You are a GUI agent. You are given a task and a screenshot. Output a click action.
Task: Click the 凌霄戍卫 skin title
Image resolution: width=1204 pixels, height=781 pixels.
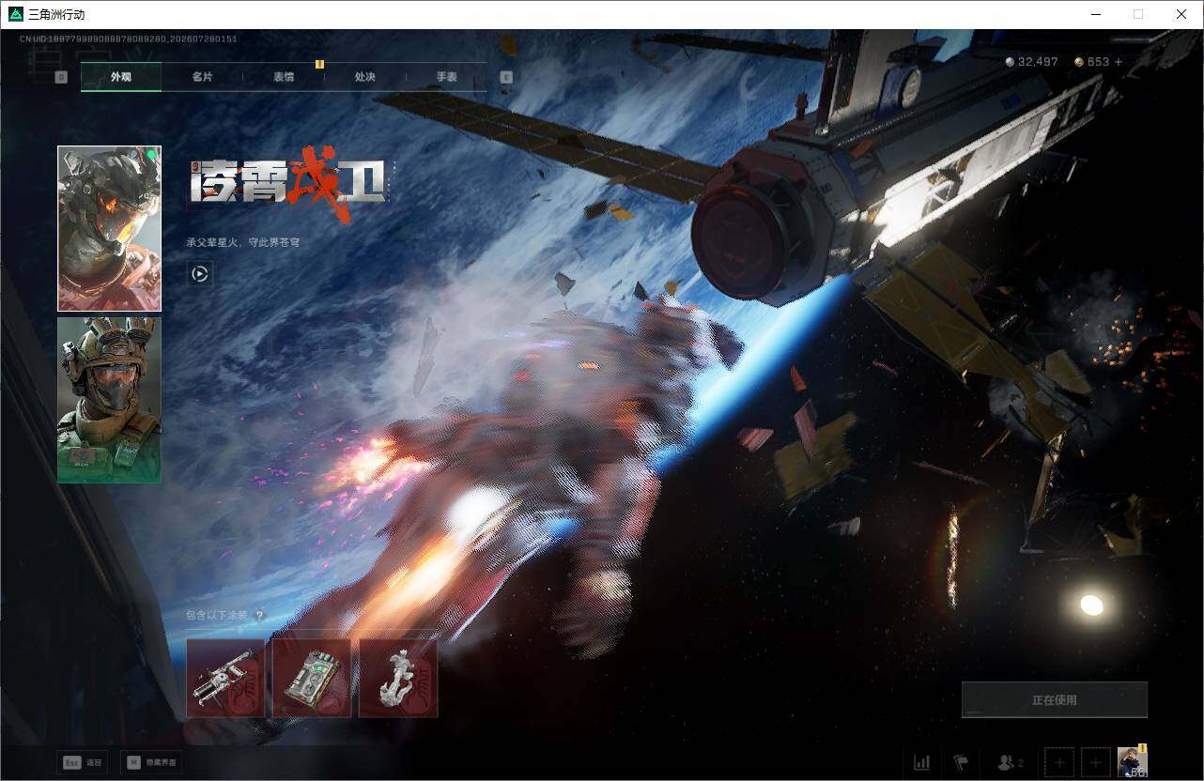pyautogui.click(x=288, y=184)
